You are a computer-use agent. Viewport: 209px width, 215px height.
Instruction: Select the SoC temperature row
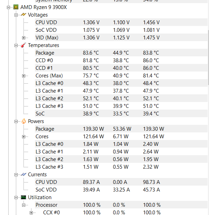pyautogui.click(x=121, y=113)
